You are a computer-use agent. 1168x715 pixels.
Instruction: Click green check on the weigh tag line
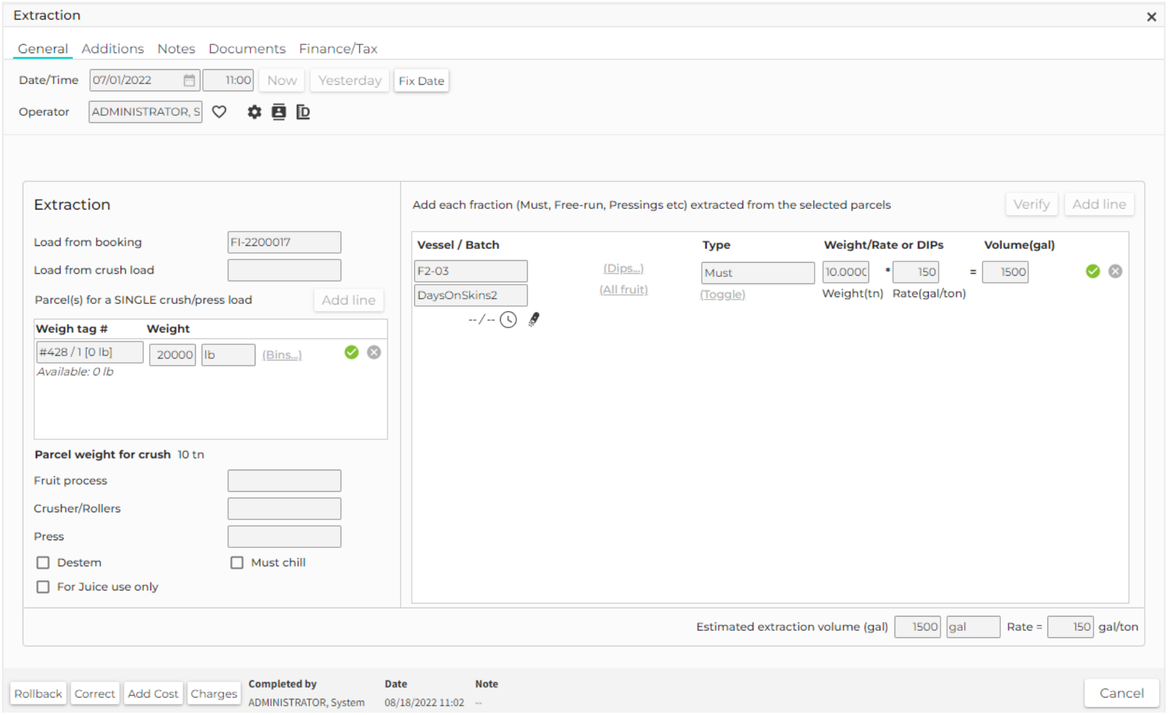click(352, 353)
